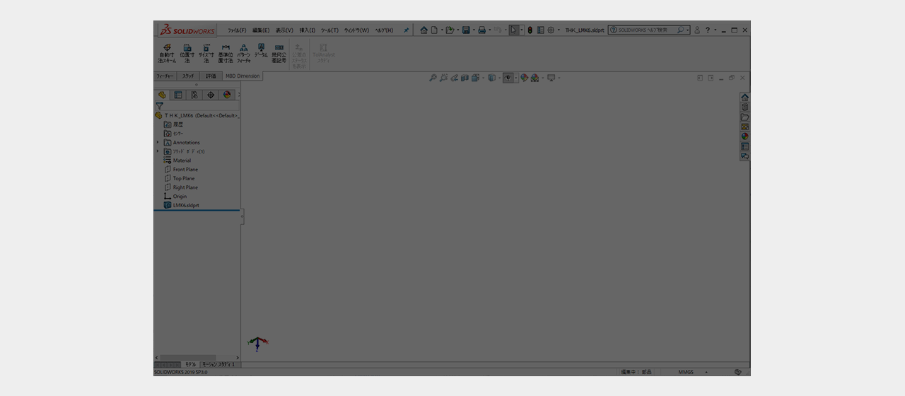905x396 pixels.
Task: Click Edit Appearance color sphere in view toolbar
Action: [x=525, y=78]
